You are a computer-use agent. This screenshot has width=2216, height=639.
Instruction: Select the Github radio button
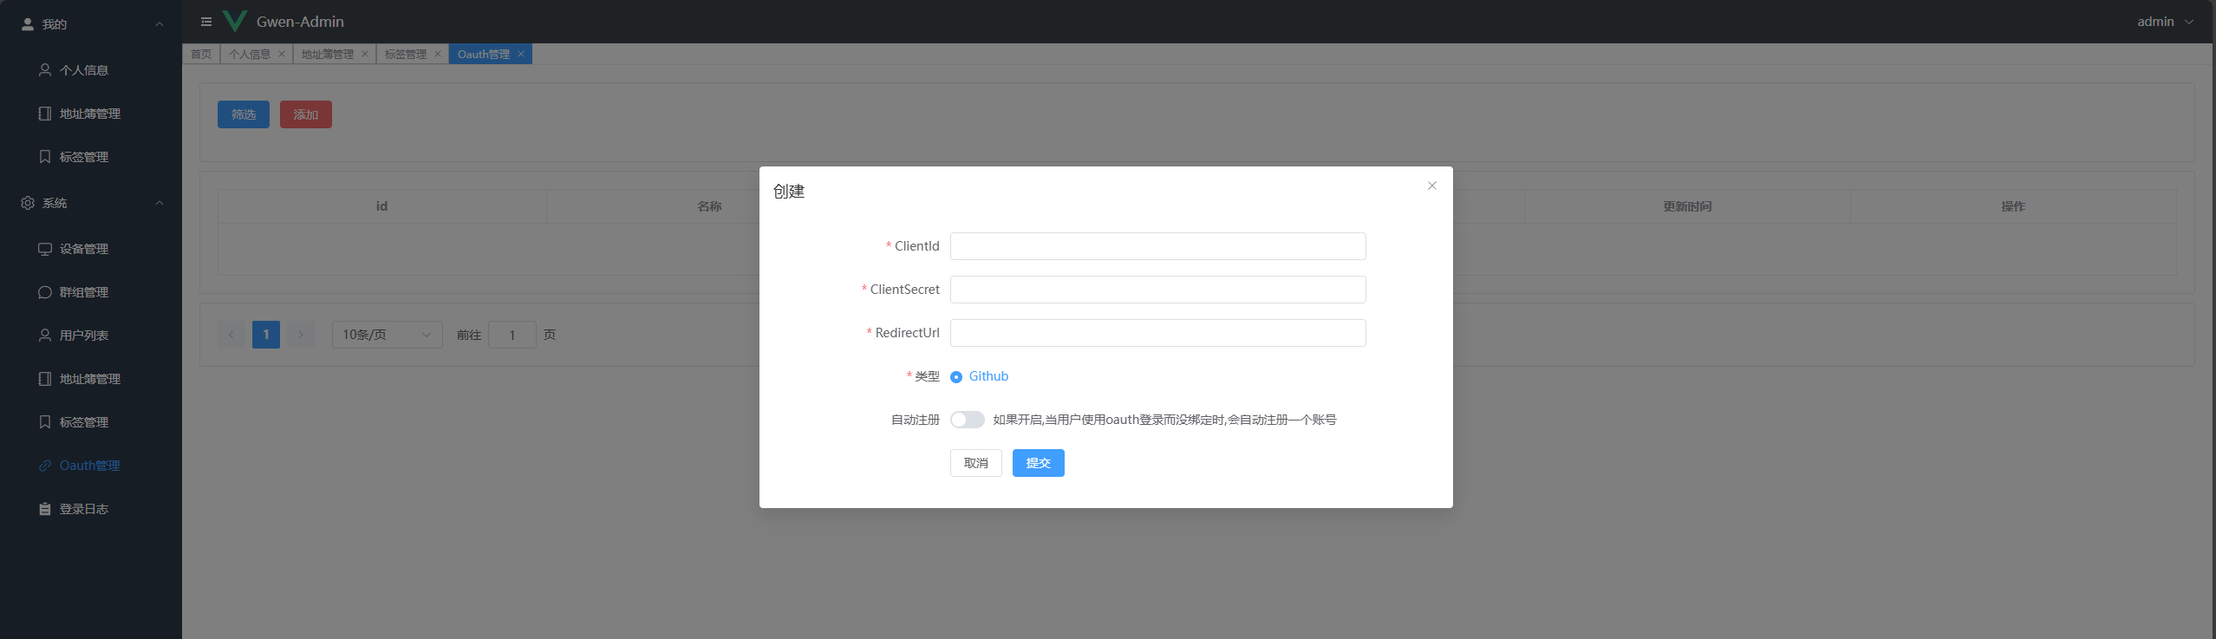coord(956,377)
